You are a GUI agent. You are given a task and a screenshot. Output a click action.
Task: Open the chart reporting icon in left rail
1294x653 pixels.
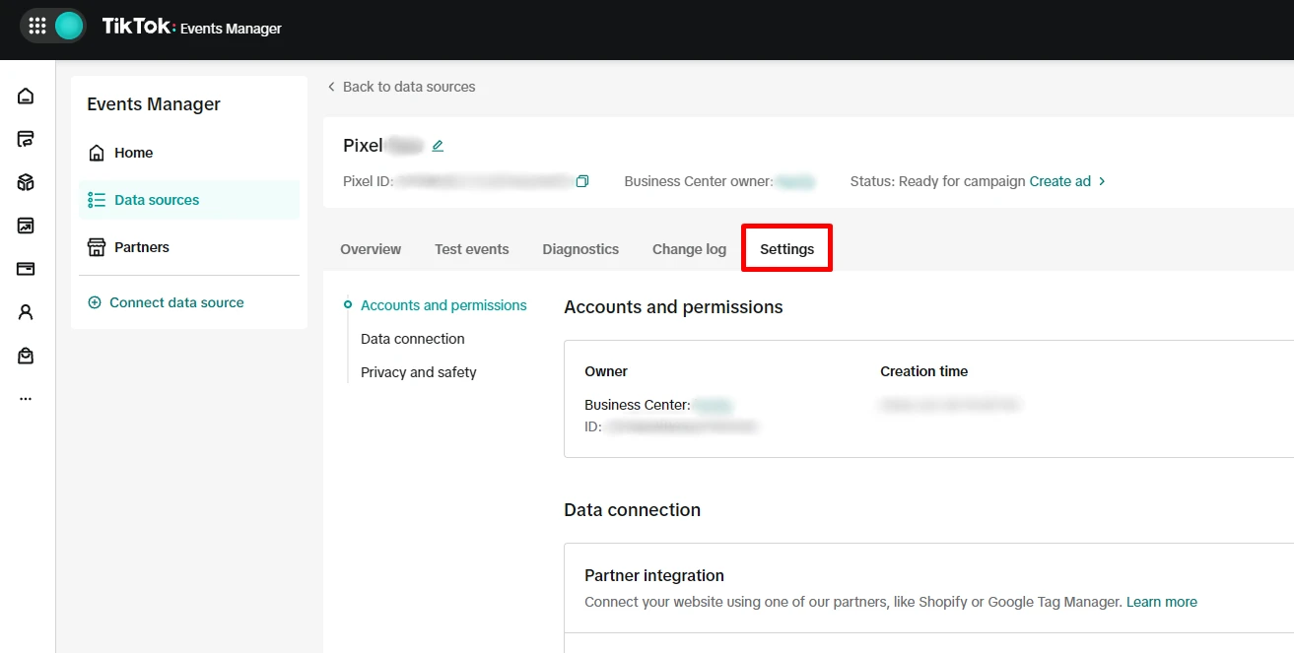point(26,226)
